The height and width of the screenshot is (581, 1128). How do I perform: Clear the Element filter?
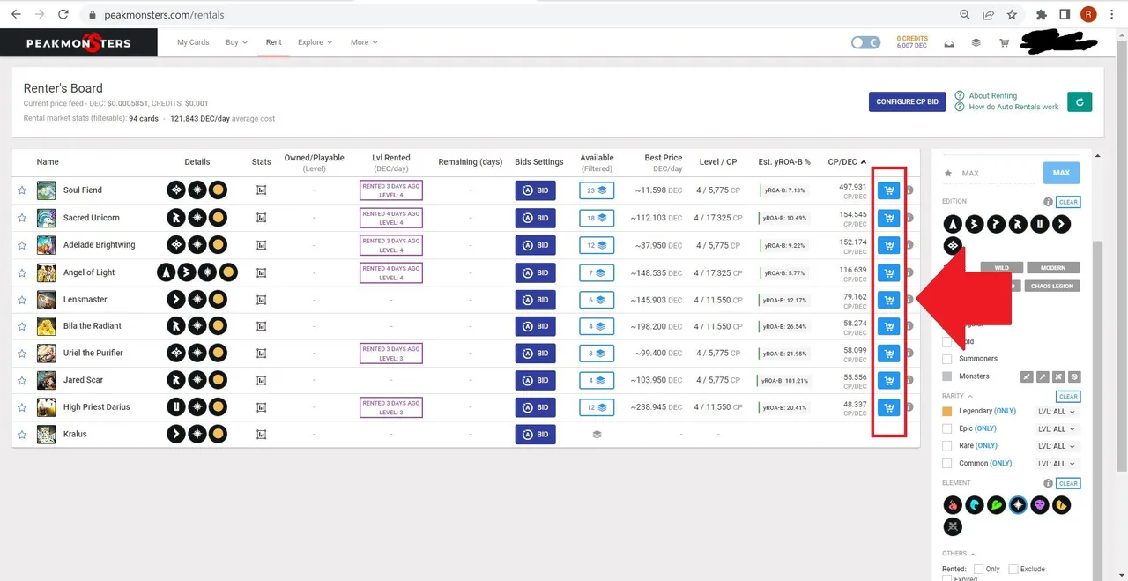point(1068,483)
